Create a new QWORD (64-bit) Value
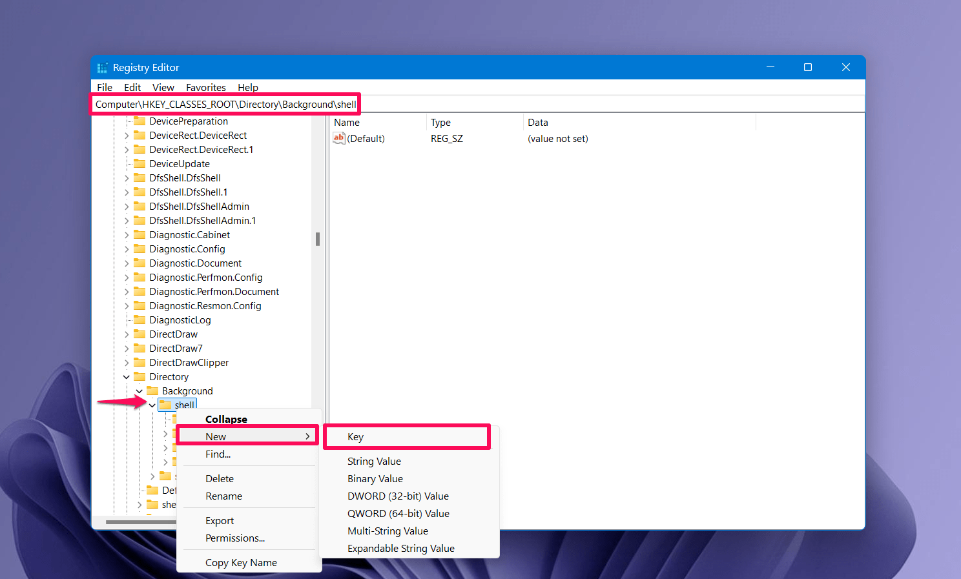Viewport: 961px width, 579px height. tap(409, 513)
